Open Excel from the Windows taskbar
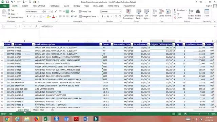The height and width of the screenshot is (122, 217). pos(46,119)
